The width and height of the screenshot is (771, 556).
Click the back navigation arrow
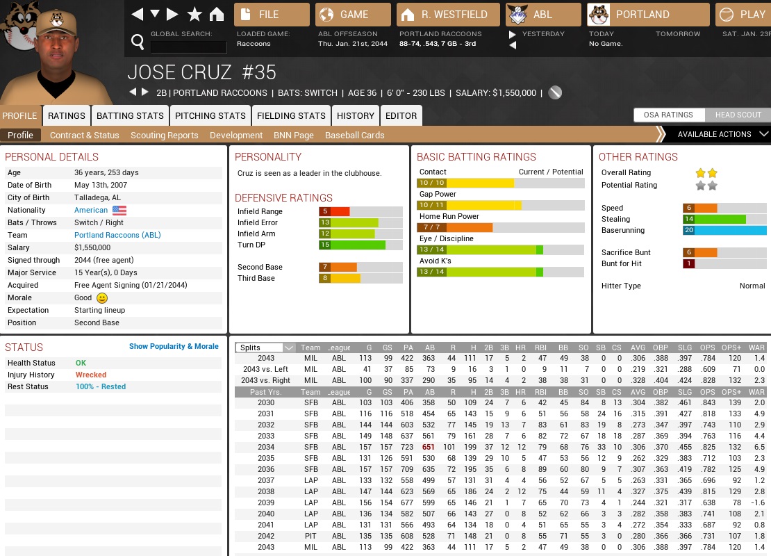pyautogui.click(x=138, y=15)
